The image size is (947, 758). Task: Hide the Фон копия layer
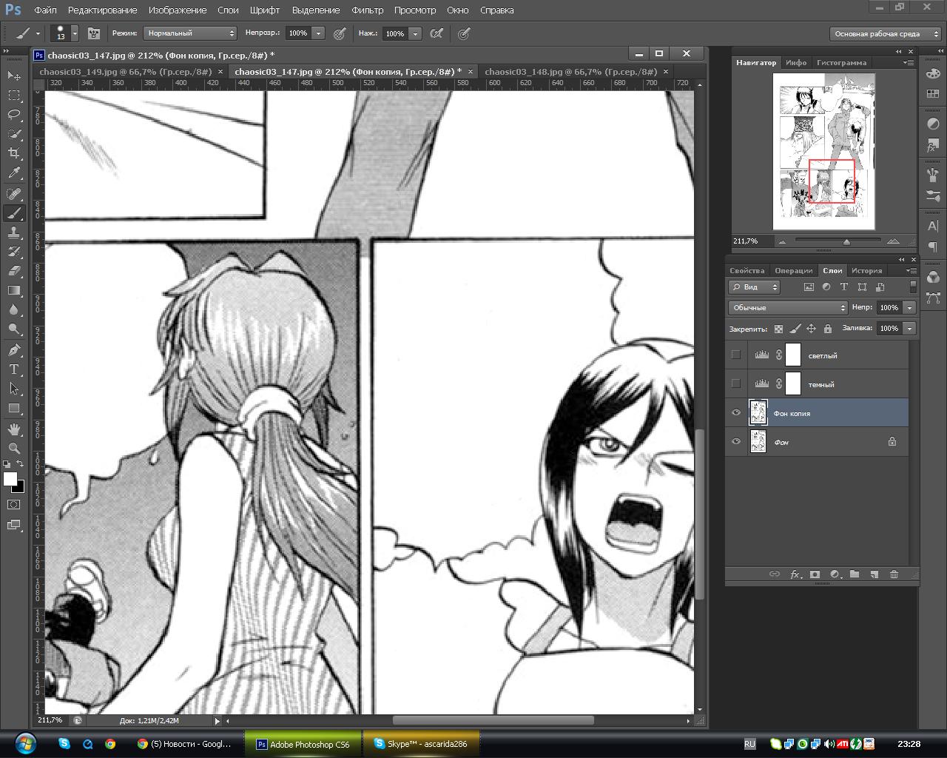point(735,412)
